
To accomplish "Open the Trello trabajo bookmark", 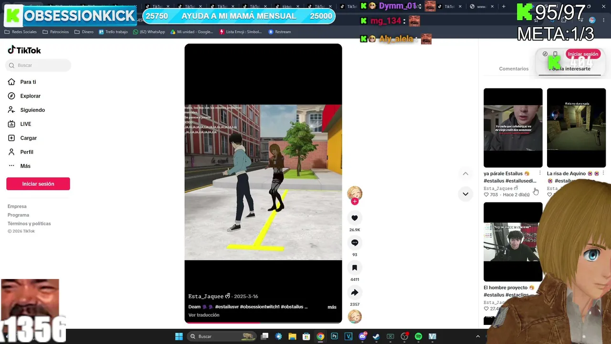I will (114, 32).
